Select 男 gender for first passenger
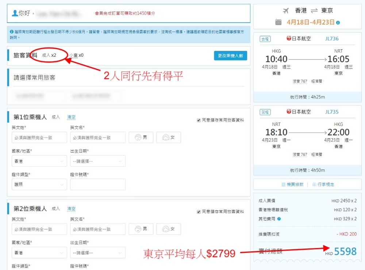The height and width of the screenshot is (270, 365). click(x=141, y=138)
